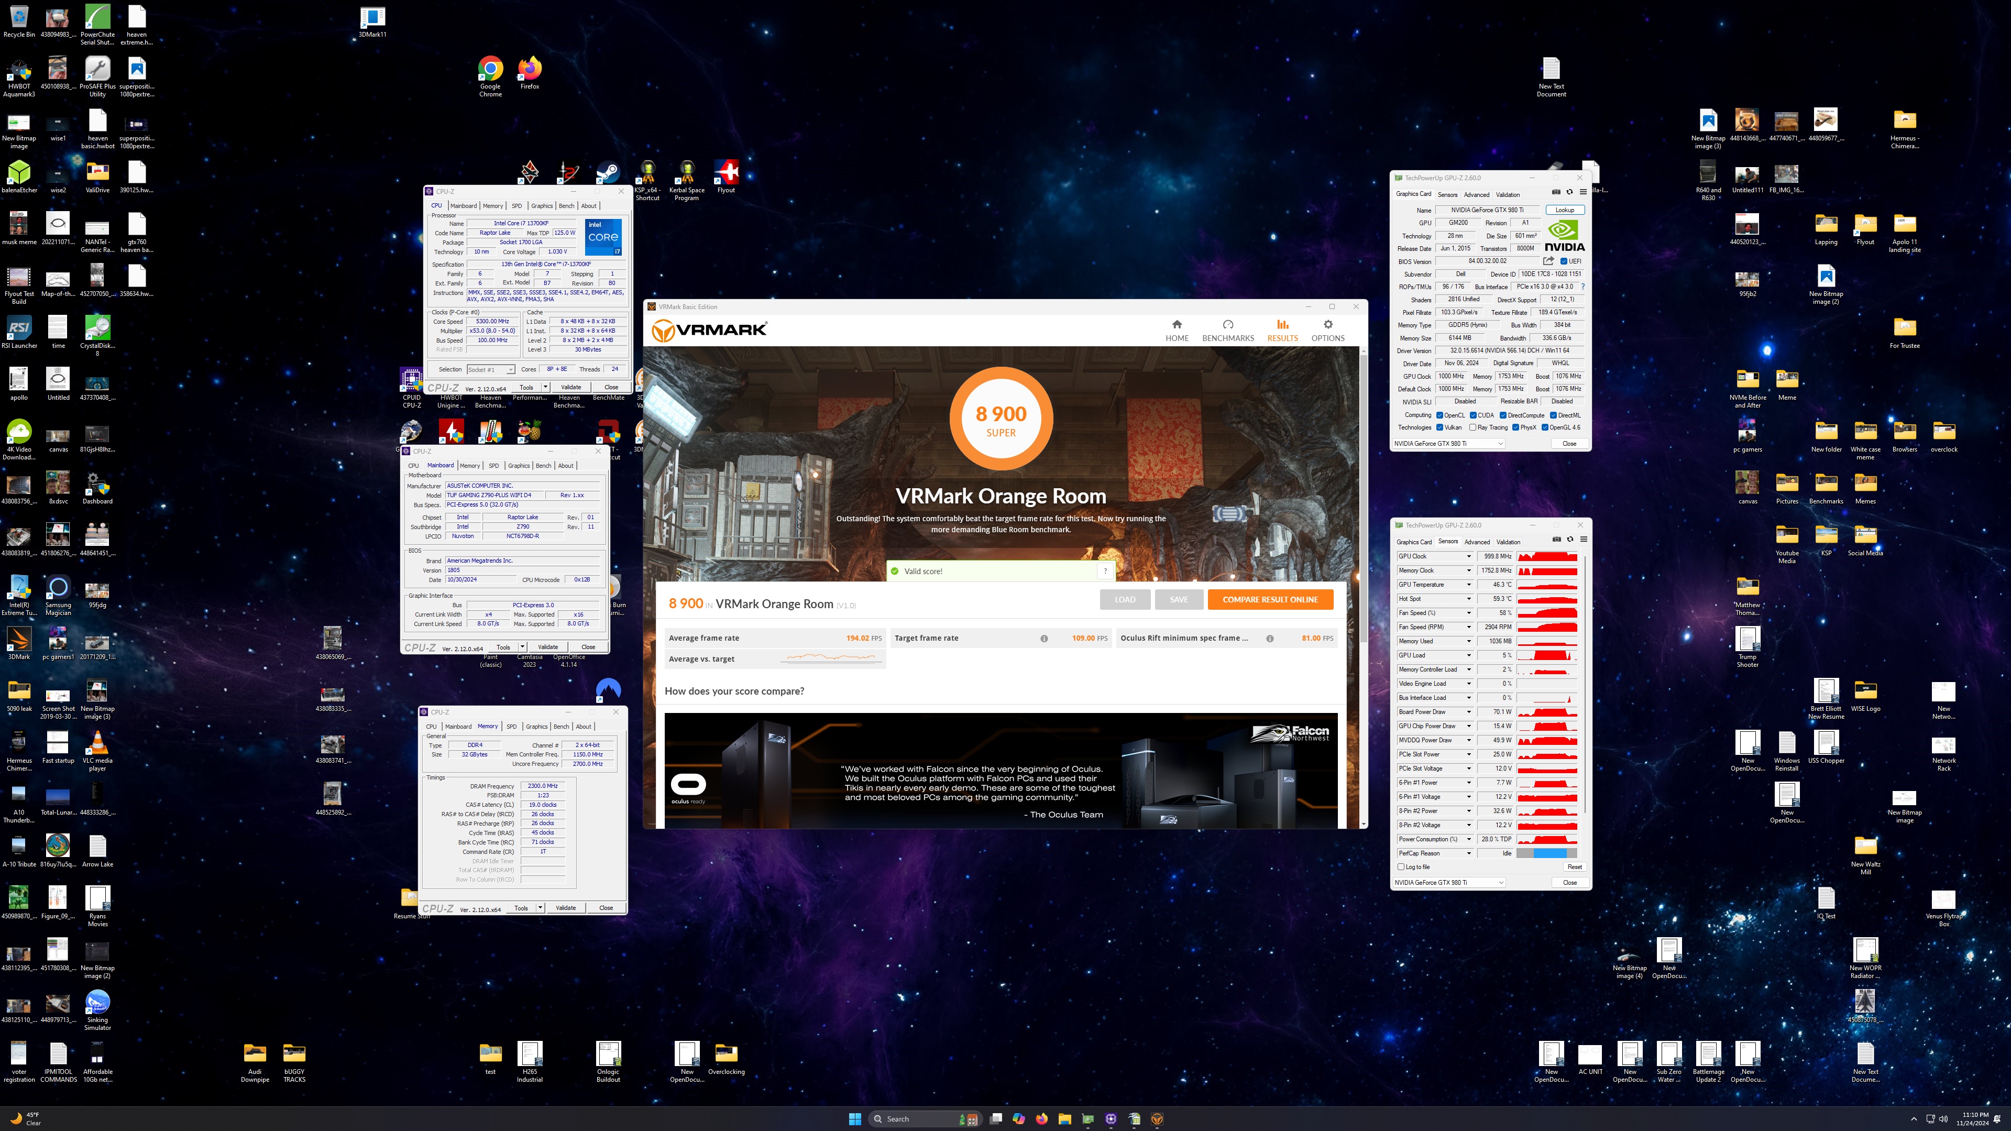Click BIOS export share icon in GPU-Z

[x=1548, y=261]
